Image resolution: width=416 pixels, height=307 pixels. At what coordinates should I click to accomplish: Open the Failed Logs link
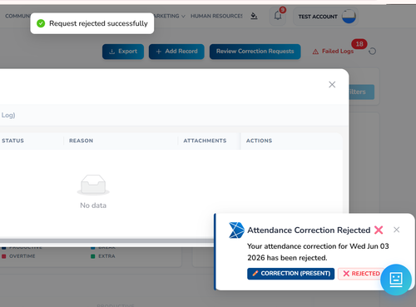(x=333, y=52)
